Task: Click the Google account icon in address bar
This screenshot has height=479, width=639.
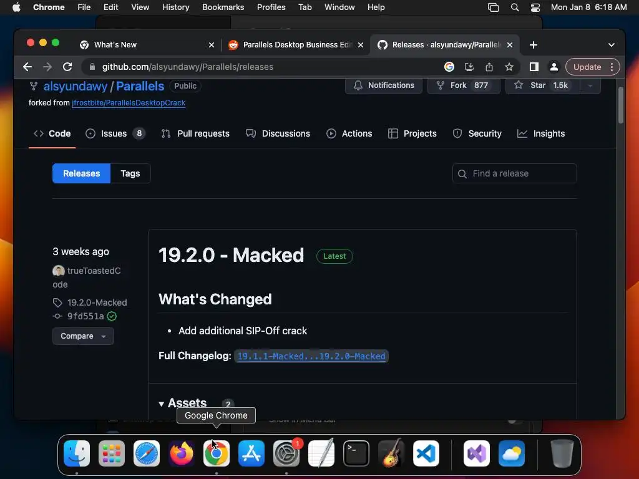Action: pyautogui.click(x=449, y=67)
